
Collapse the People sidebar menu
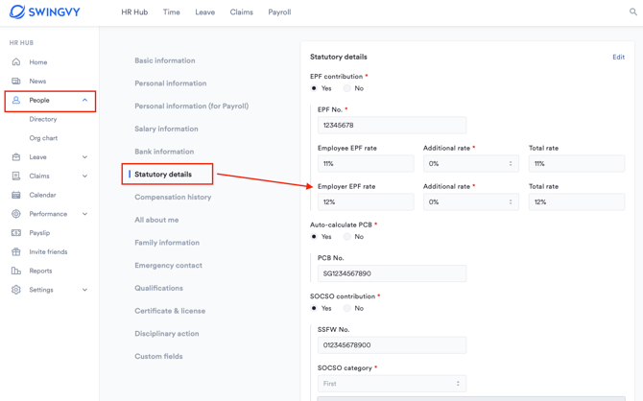click(84, 100)
